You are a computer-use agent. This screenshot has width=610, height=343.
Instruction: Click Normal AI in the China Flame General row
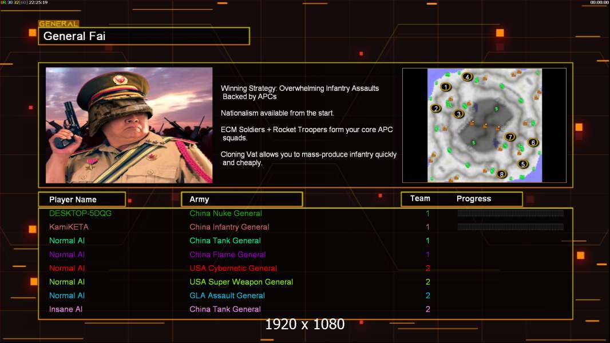click(67, 254)
